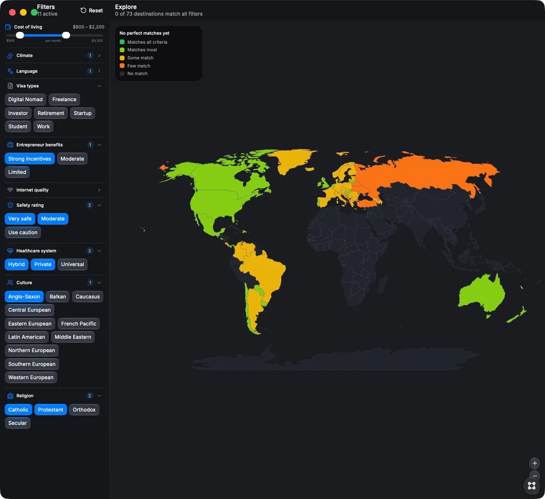Click the Internet quality wifi icon
The height and width of the screenshot is (499, 545).
[10, 190]
